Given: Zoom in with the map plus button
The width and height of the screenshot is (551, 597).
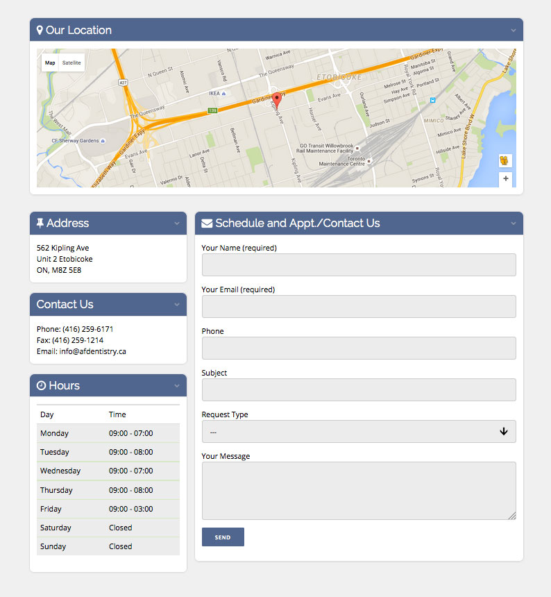Looking at the screenshot, I should (505, 178).
